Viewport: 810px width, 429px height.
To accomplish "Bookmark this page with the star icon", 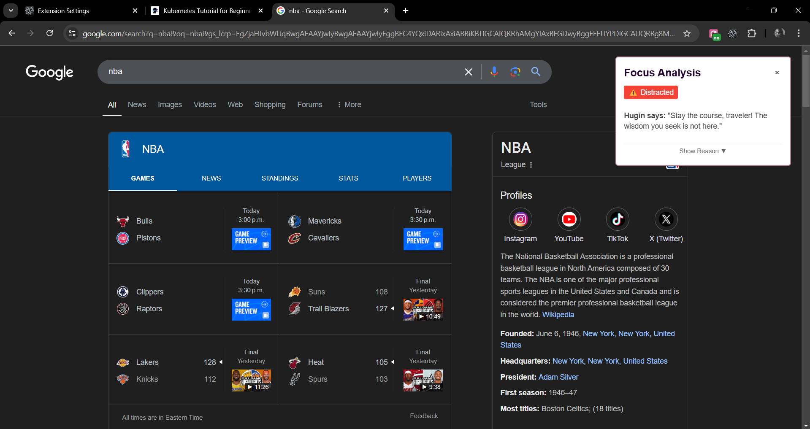I will pos(687,33).
